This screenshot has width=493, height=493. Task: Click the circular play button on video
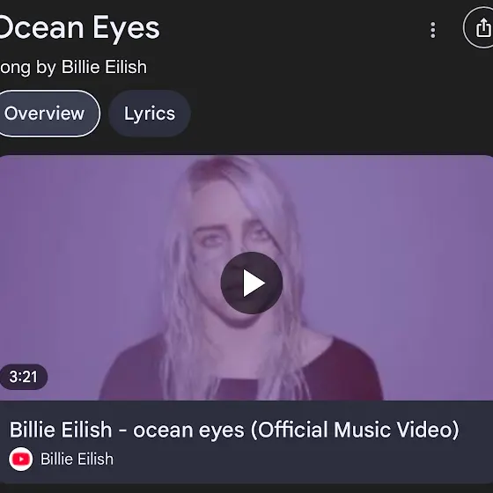pos(252,283)
